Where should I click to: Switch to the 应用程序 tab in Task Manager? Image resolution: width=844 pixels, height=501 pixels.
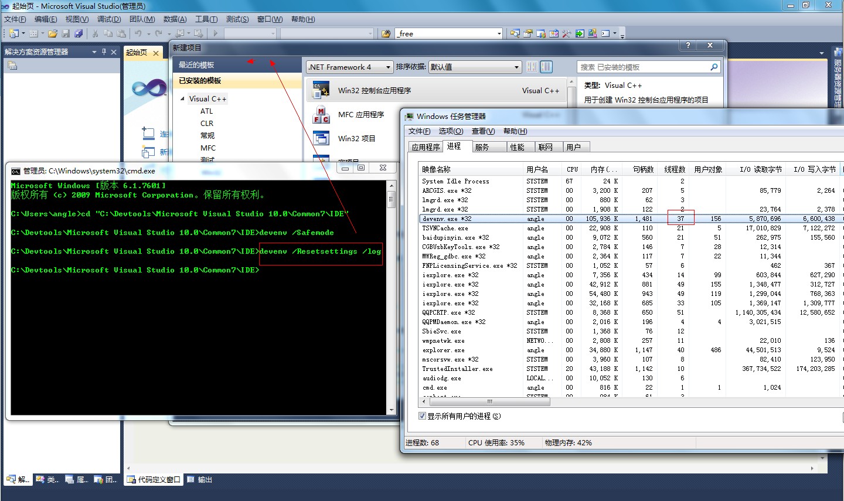point(426,147)
